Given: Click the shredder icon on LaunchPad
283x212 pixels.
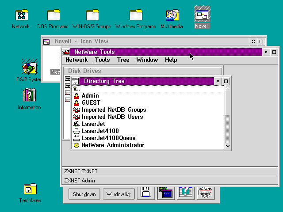Looking at the screenshot, I should tap(205, 193).
